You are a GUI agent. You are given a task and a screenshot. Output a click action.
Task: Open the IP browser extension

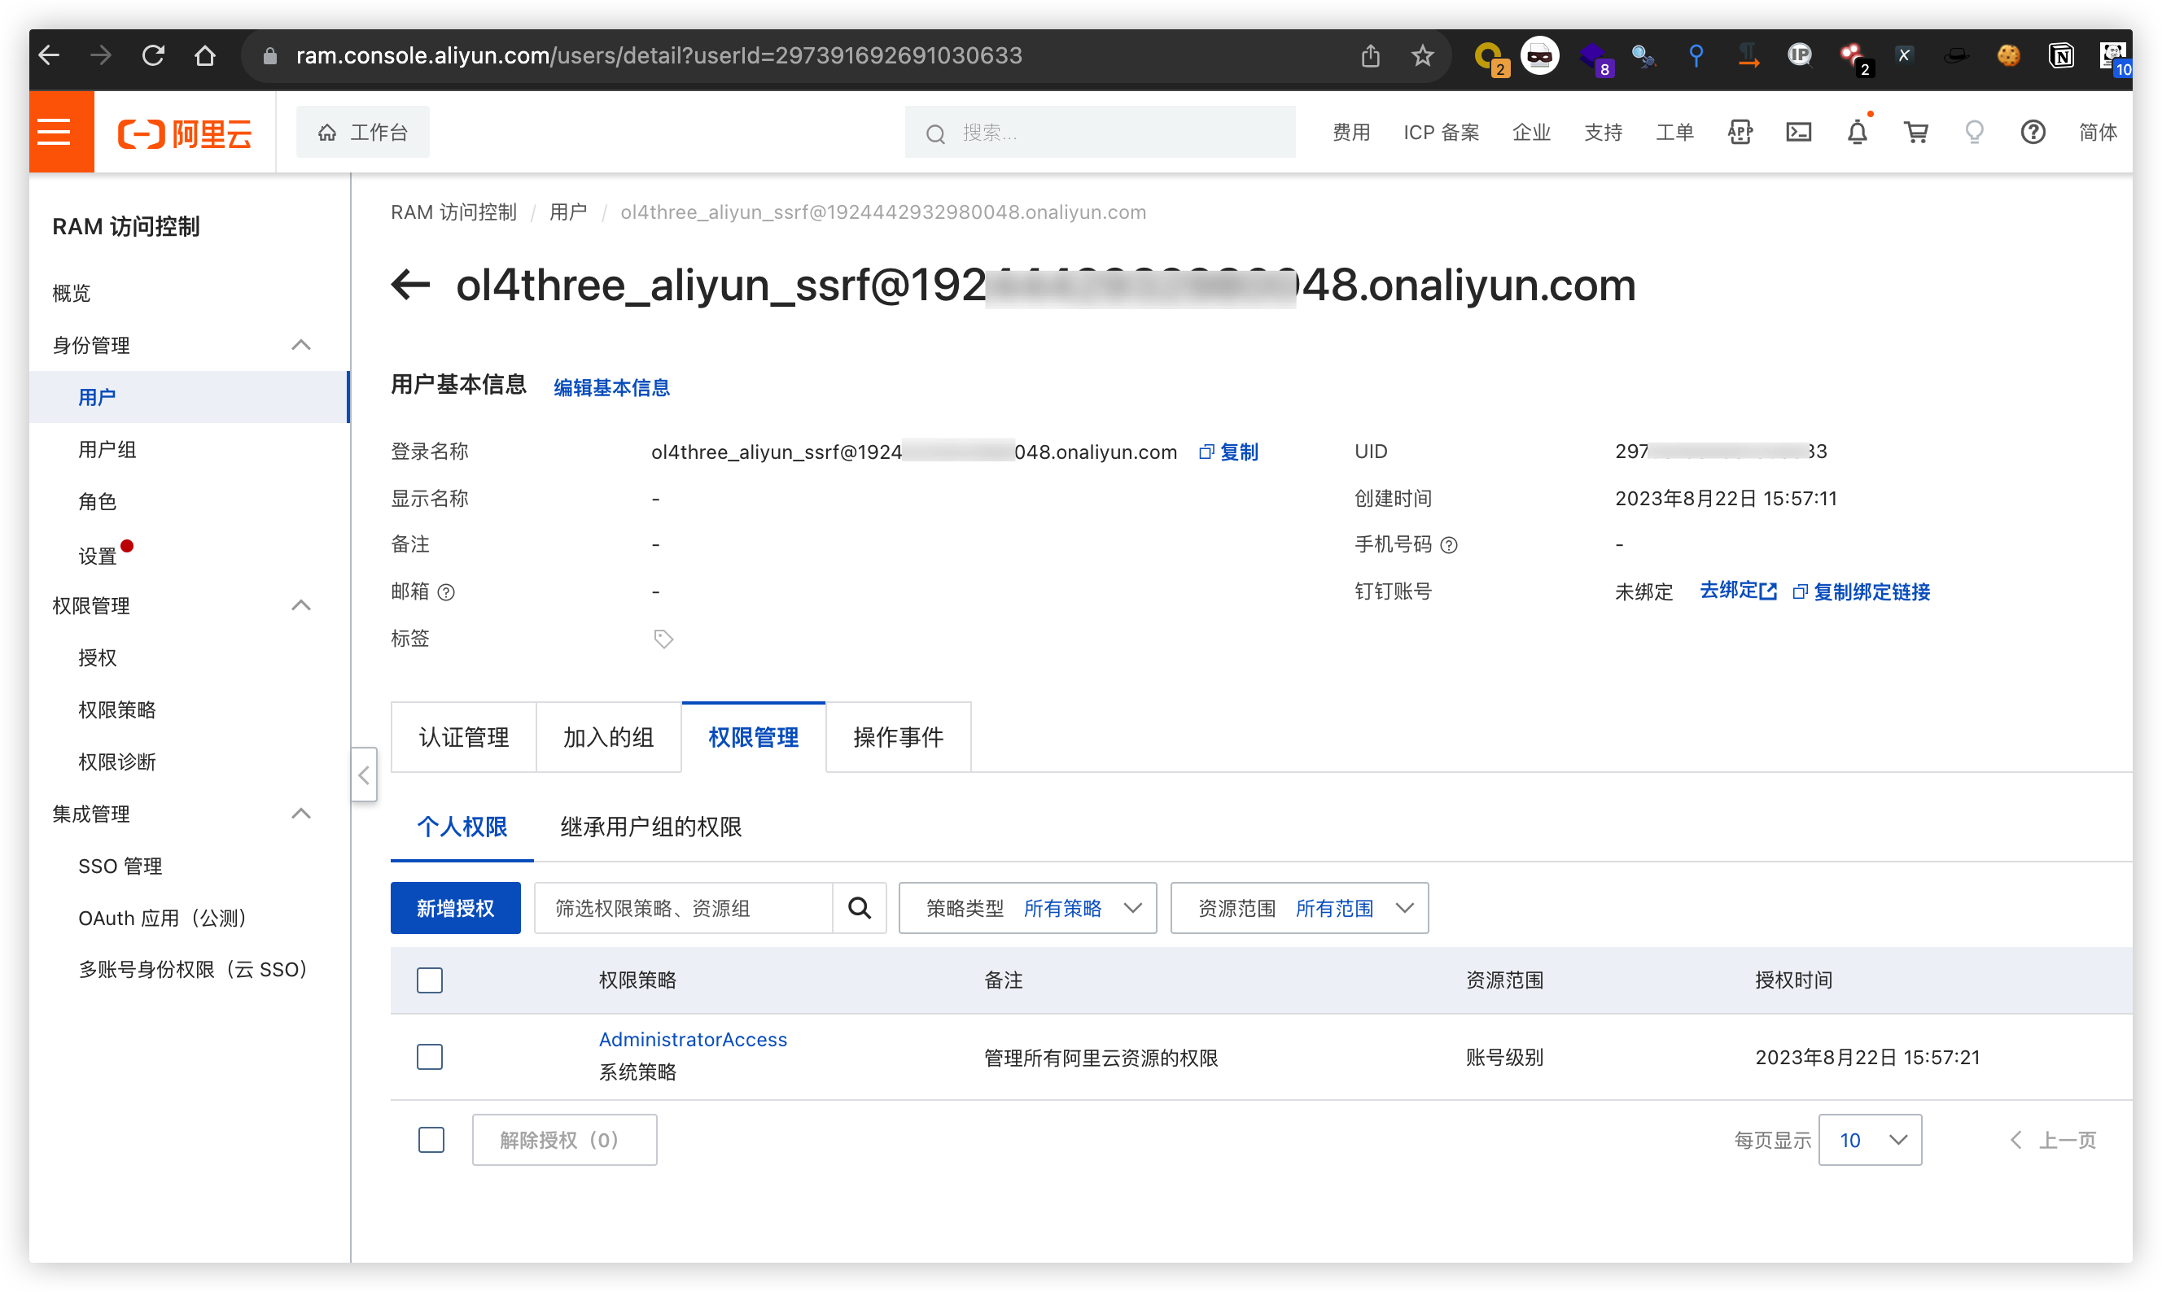tap(1799, 57)
